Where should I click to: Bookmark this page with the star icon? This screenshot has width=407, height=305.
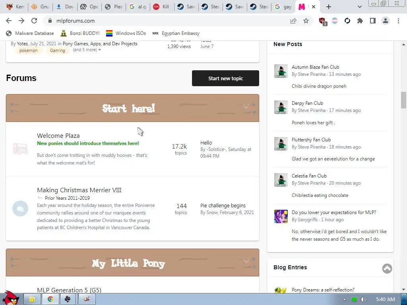click(306, 21)
